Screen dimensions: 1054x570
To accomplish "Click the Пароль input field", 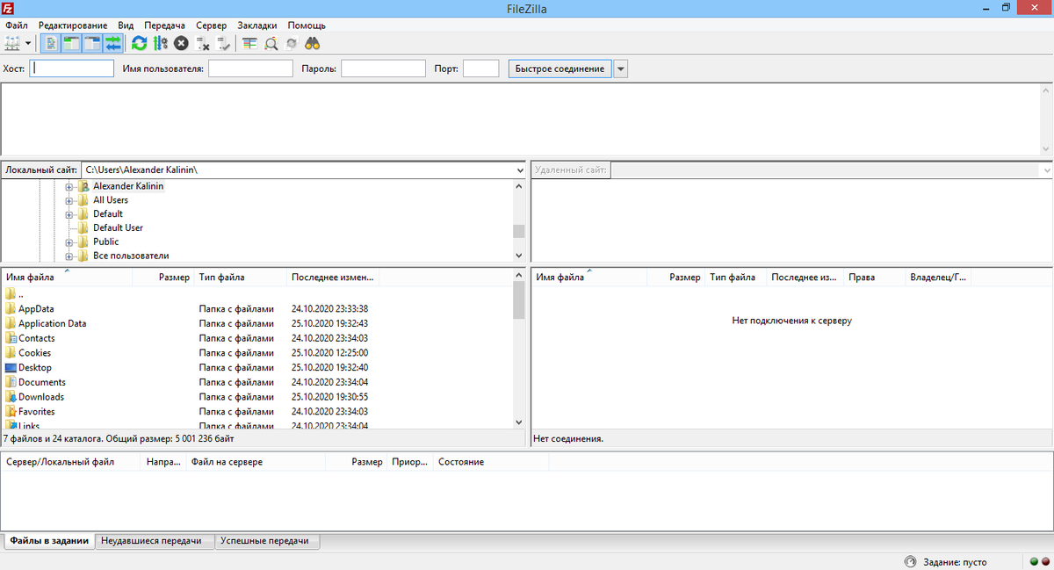I will point(383,69).
